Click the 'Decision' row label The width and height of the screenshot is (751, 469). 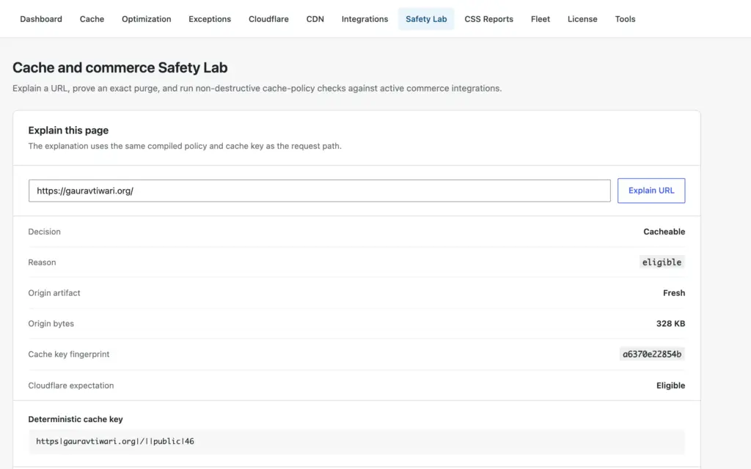click(44, 232)
